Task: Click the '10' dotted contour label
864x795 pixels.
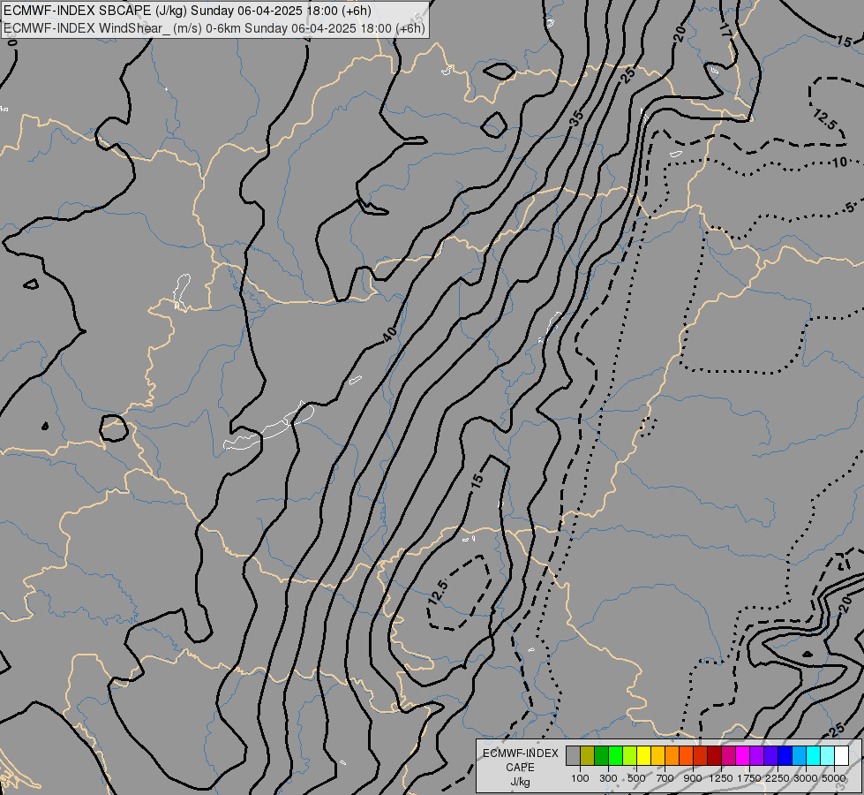Action: (x=839, y=163)
